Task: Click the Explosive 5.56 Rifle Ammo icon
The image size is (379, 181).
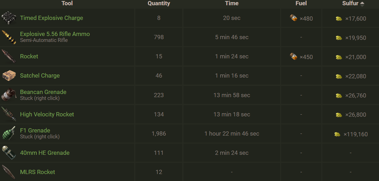Action: click(x=8, y=37)
